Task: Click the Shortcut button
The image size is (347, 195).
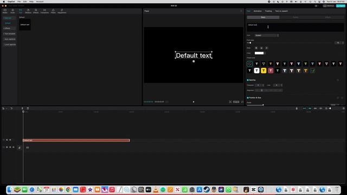Action: point(329,6)
